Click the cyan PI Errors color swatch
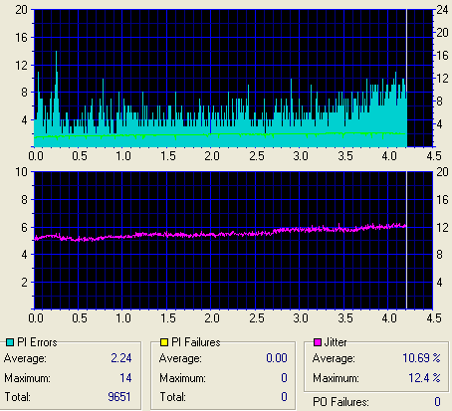The width and height of the screenshot is (452, 411). [x=10, y=342]
